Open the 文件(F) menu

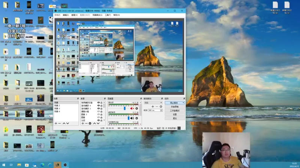pyautogui.click(x=57, y=15)
